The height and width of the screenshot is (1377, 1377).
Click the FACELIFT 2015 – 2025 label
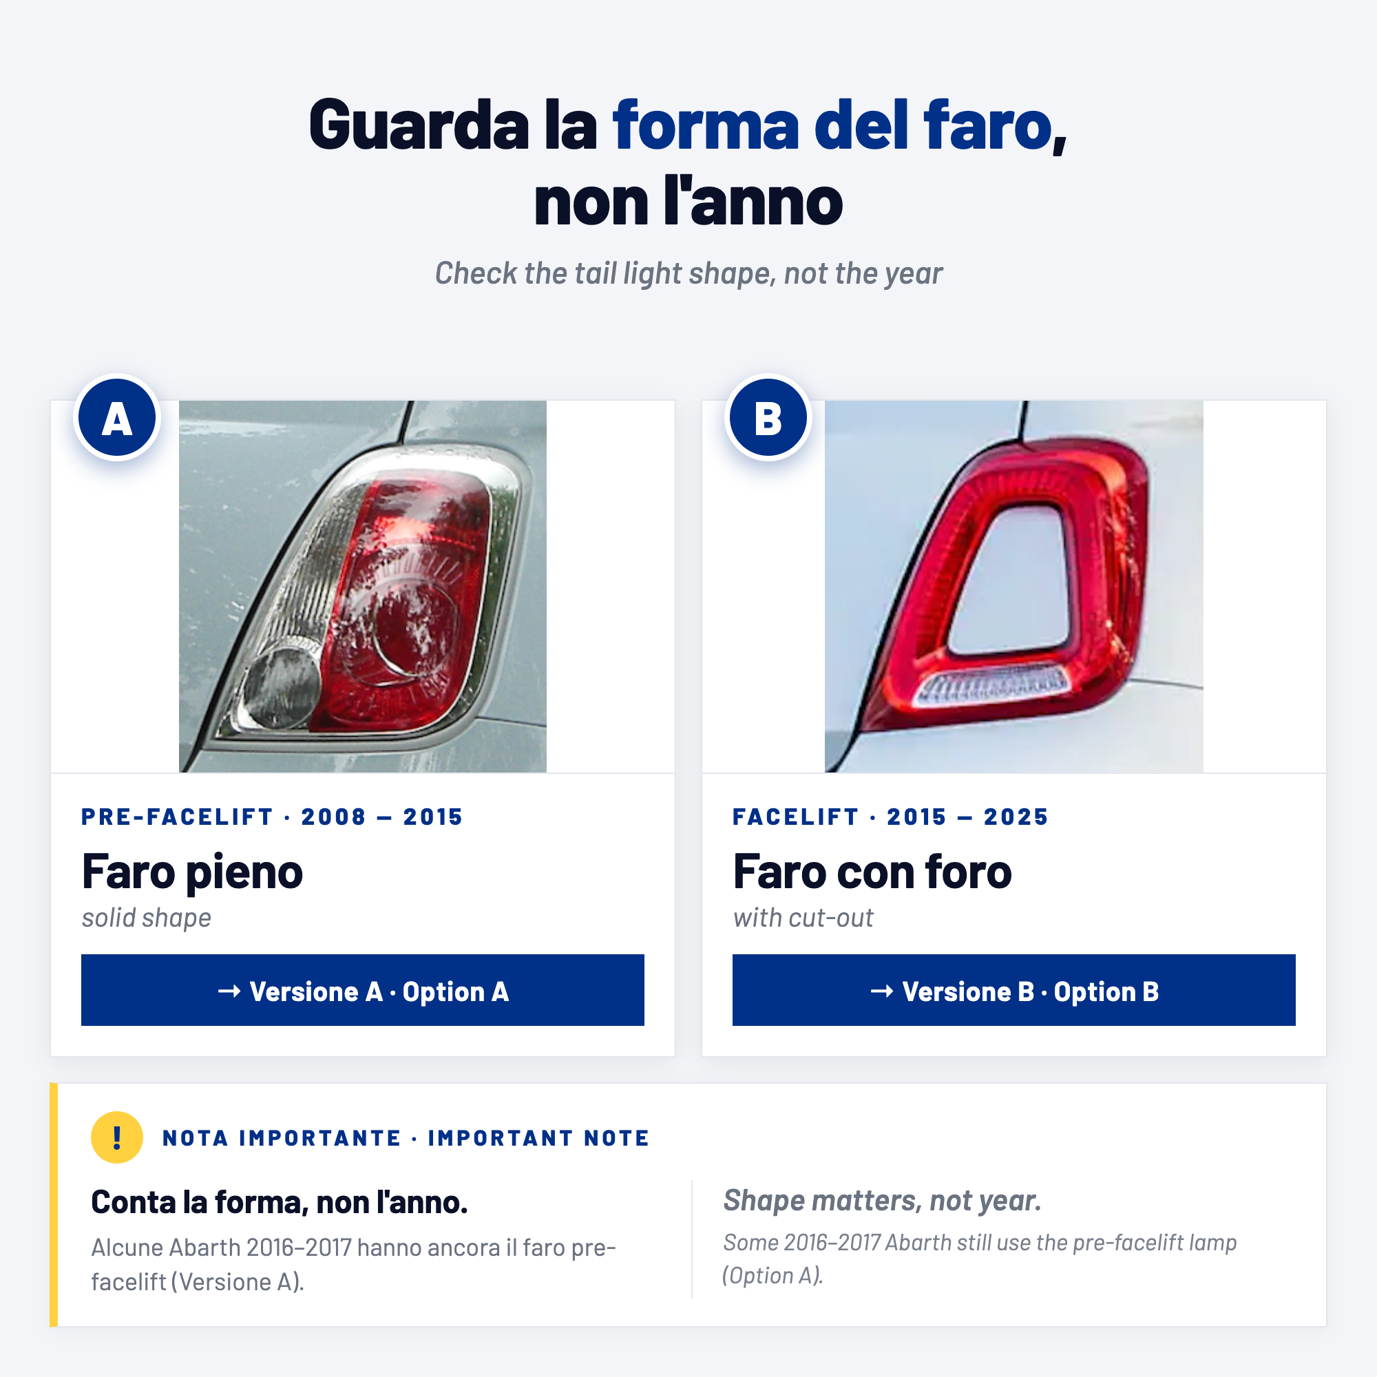[891, 817]
